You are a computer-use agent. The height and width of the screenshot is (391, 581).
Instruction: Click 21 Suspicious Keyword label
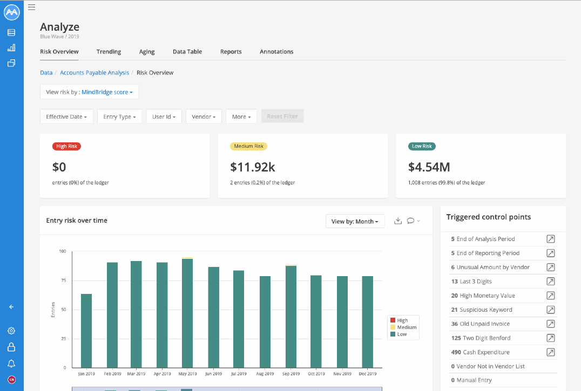(x=482, y=310)
